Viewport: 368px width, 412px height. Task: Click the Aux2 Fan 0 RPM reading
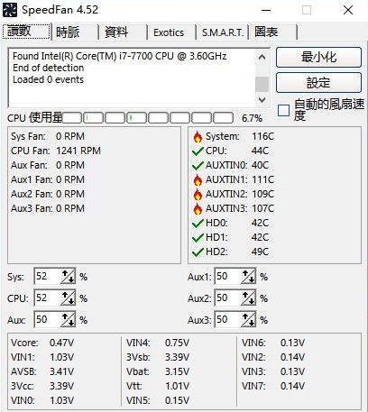click(x=48, y=194)
